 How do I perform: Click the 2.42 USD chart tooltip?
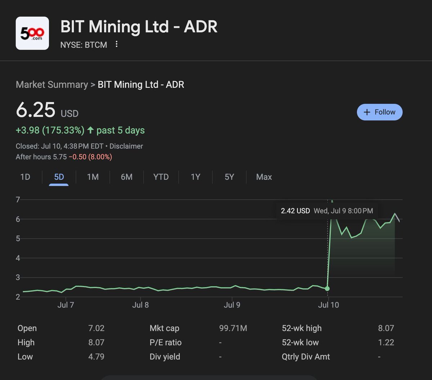327,211
